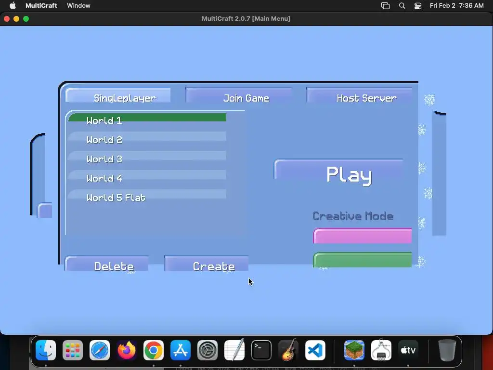The image size is (493, 370).
Task: Launch GarageBand from the dock
Action: [x=288, y=350]
